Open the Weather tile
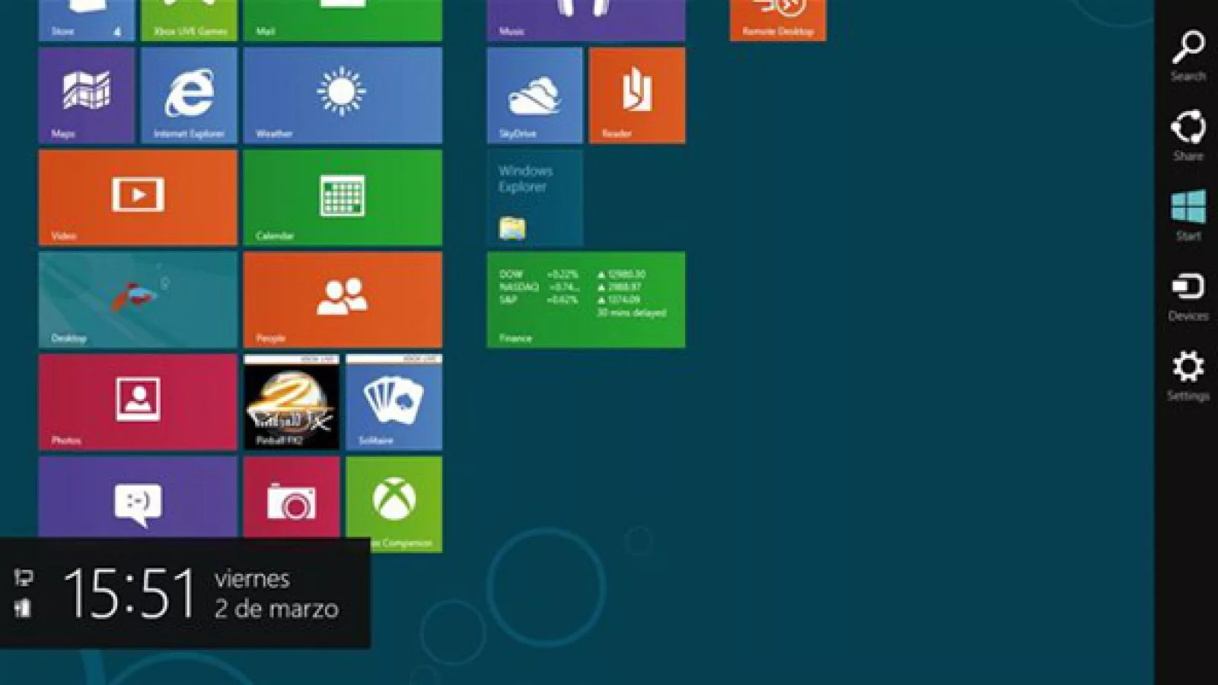The height and width of the screenshot is (685, 1218). tap(343, 95)
